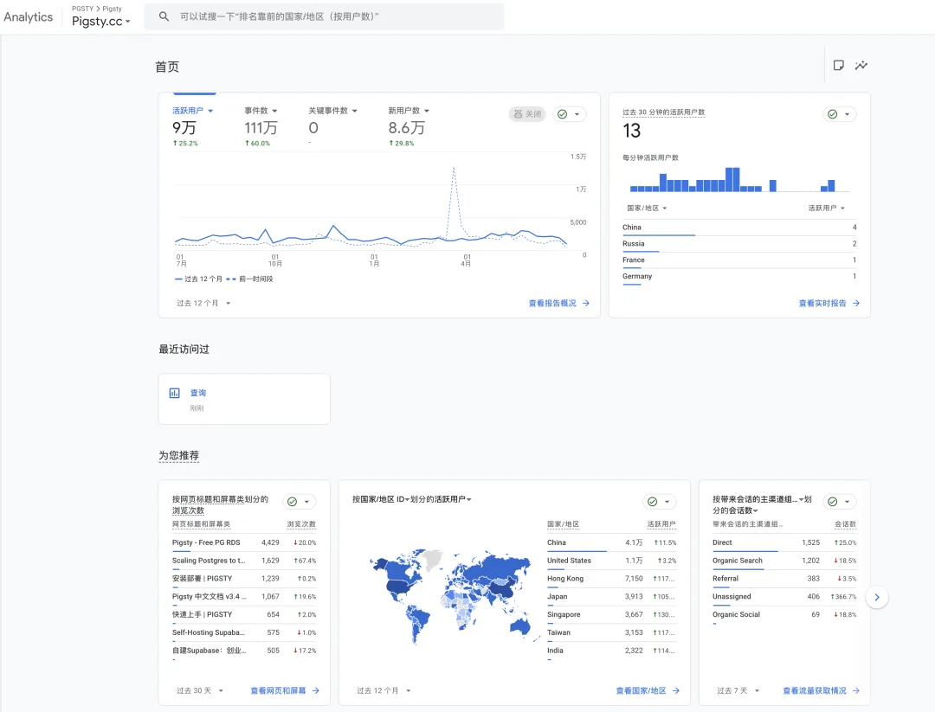Screen dimensions: 935x712
Task: Expand dropdown arrow beside overview status check
Action: click(577, 114)
